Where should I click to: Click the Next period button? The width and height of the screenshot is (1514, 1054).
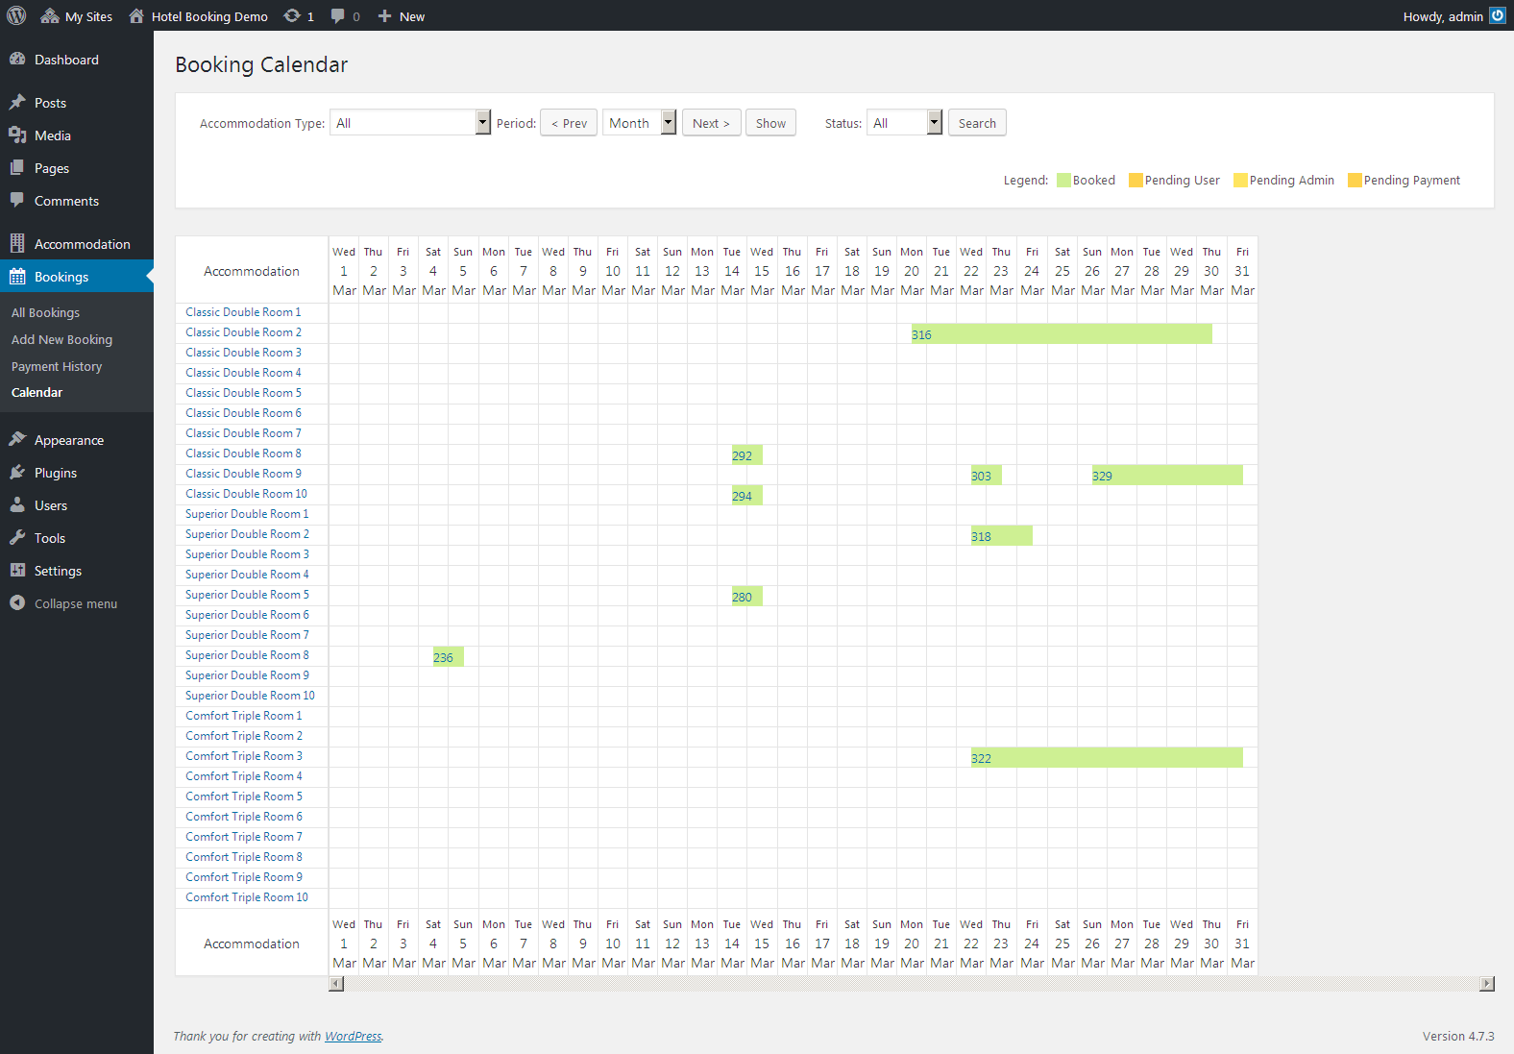[x=711, y=123]
